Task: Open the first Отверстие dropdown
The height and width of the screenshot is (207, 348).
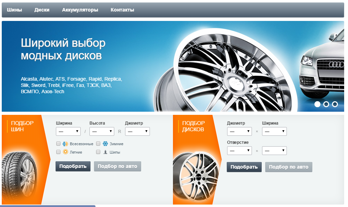Action: pyautogui.click(x=239, y=151)
